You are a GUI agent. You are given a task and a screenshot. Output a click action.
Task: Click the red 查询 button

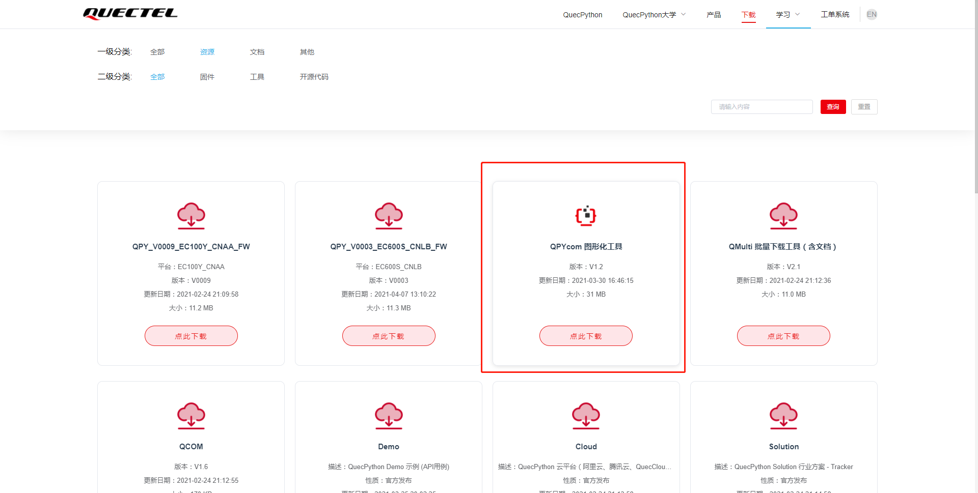click(833, 107)
